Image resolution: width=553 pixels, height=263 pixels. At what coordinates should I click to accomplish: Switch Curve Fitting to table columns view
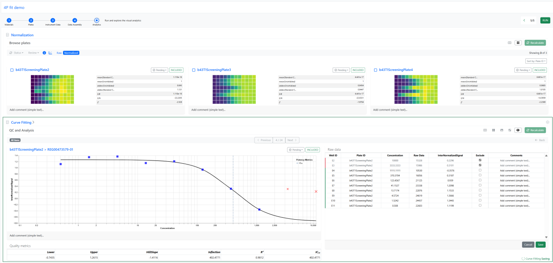(x=485, y=130)
